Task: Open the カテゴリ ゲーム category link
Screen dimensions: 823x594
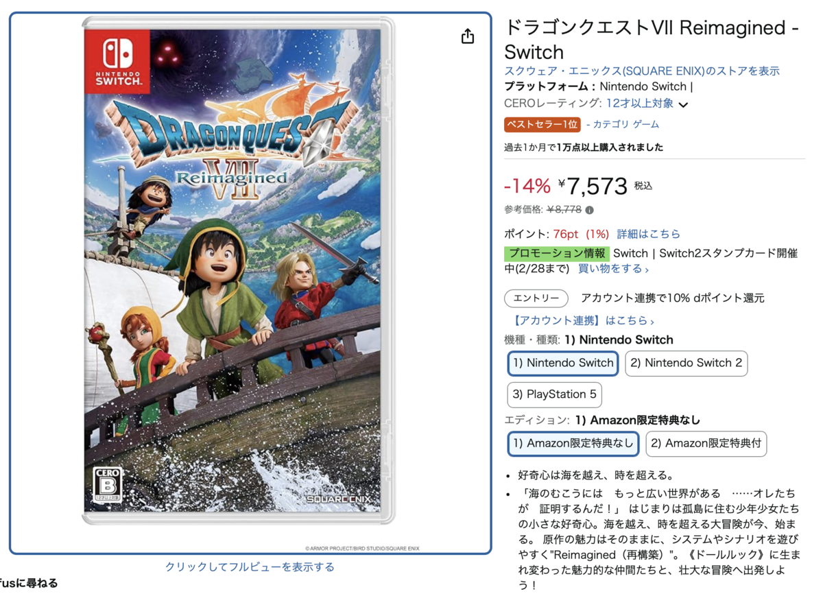Action: 626,124
